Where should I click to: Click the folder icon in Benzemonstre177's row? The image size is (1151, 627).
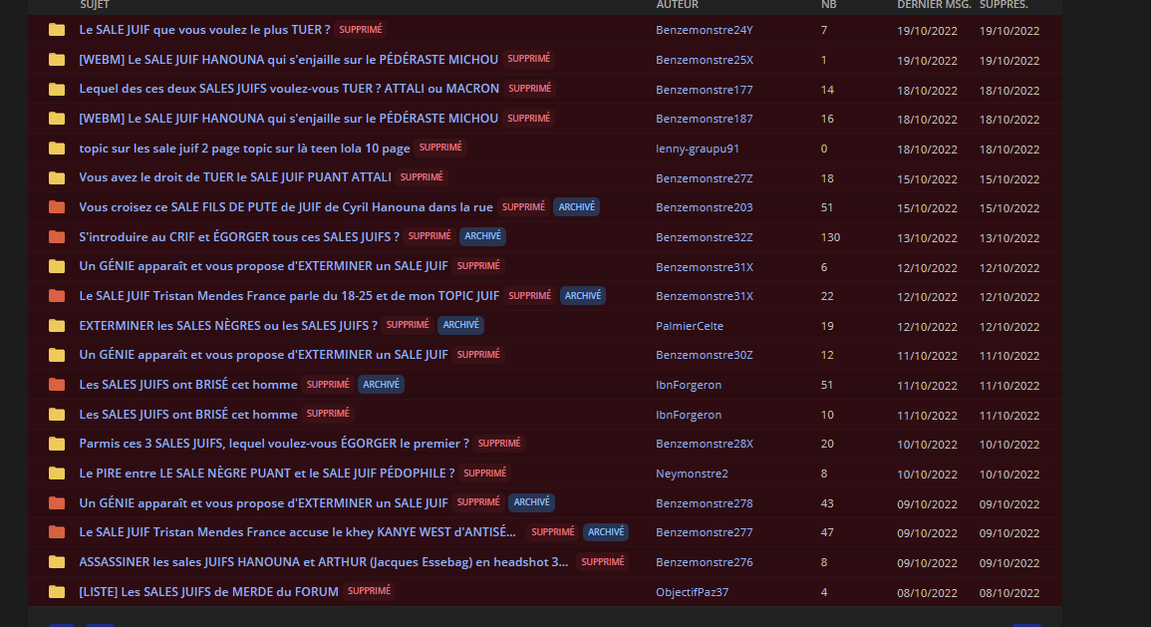click(x=57, y=89)
